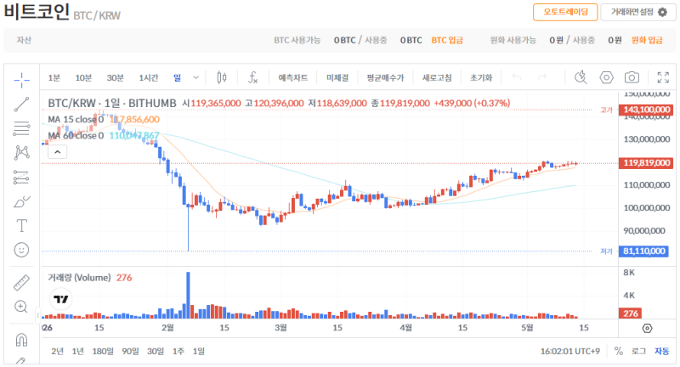
Task: Open the horizontal lines Fibonacci tool
Action: click(x=21, y=128)
